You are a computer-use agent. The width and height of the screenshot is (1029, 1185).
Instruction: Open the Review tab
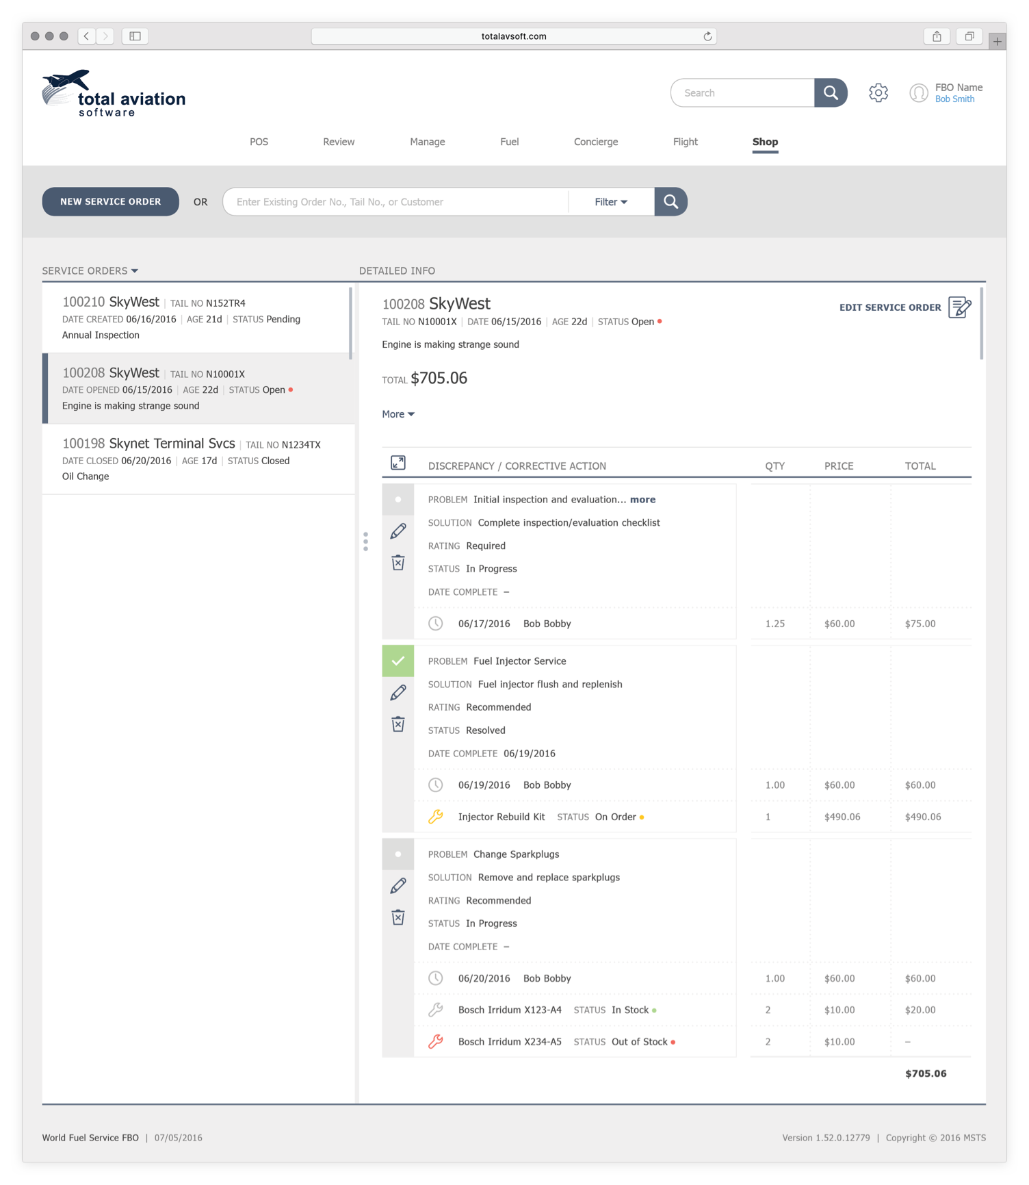tap(339, 142)
